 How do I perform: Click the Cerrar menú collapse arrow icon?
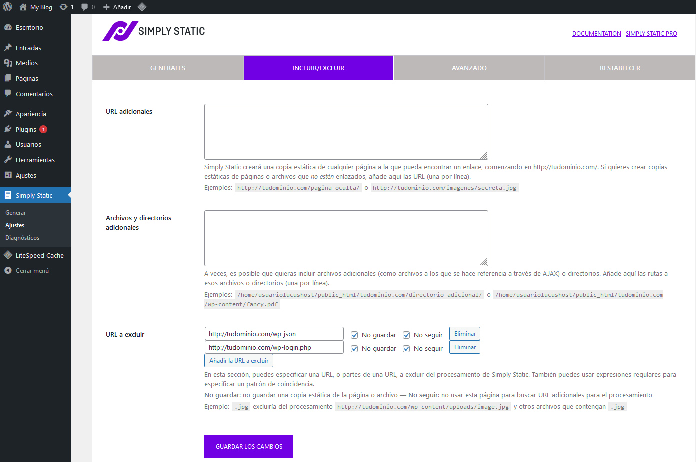pyautogui.click(x=8, y=270)
